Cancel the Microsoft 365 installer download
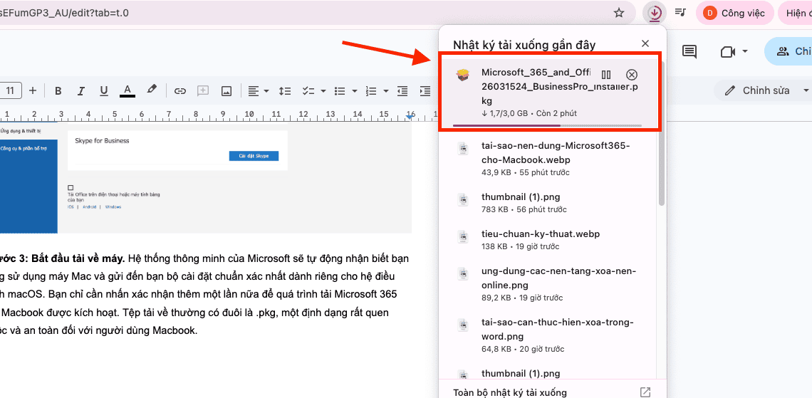Viewport: 812px width, 398px height. point(631,75)
